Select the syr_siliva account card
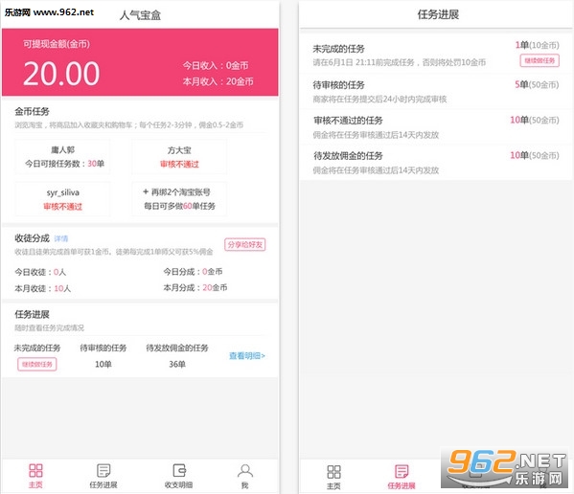The width and height of the screenshot is (574, 494). click(x=62, y=199)
